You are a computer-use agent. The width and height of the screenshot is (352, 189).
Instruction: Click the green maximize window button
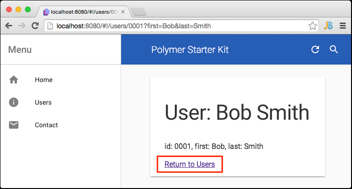click(28, 9)
